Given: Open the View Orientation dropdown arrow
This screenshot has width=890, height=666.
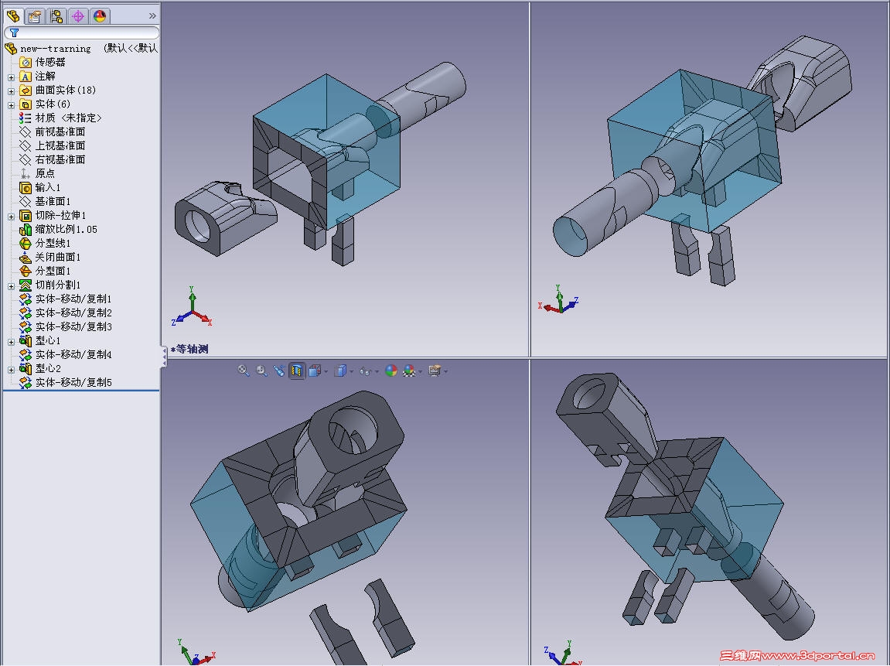Looking at the screenshot, I should [326, 371].
